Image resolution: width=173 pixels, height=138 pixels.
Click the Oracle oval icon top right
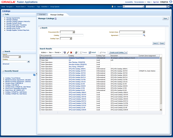(x=171, y=2)
